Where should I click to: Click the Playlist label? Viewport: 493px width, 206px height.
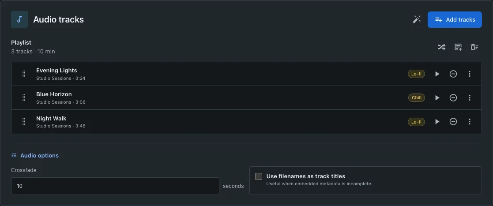pyautogui.click(x=21, y=43)
